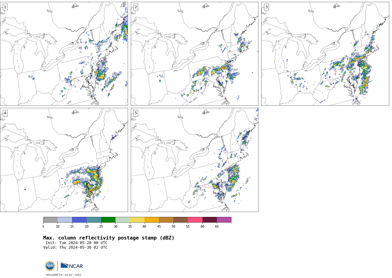
Task: Open ensemble member 2 reflectivity map
Action: pyautogui.click(x=194, y=54)
